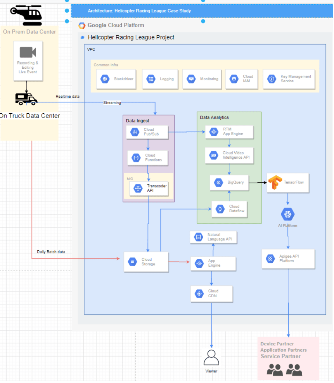This screenshot has width=334, height=383.
Task: Select the 'Cloud Dataflow' label text
Action: 237,209
